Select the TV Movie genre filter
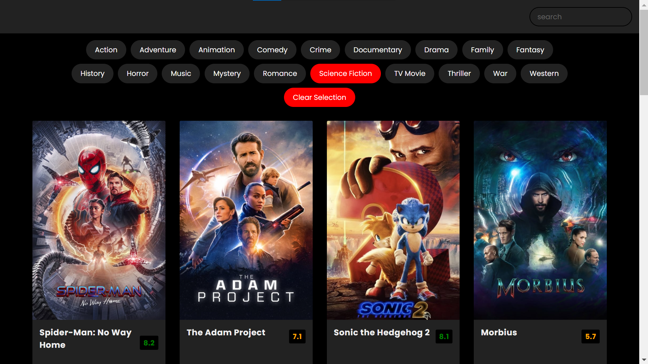Image resolution: width=648 pixels, height=364 pixels. coord(410,74)
